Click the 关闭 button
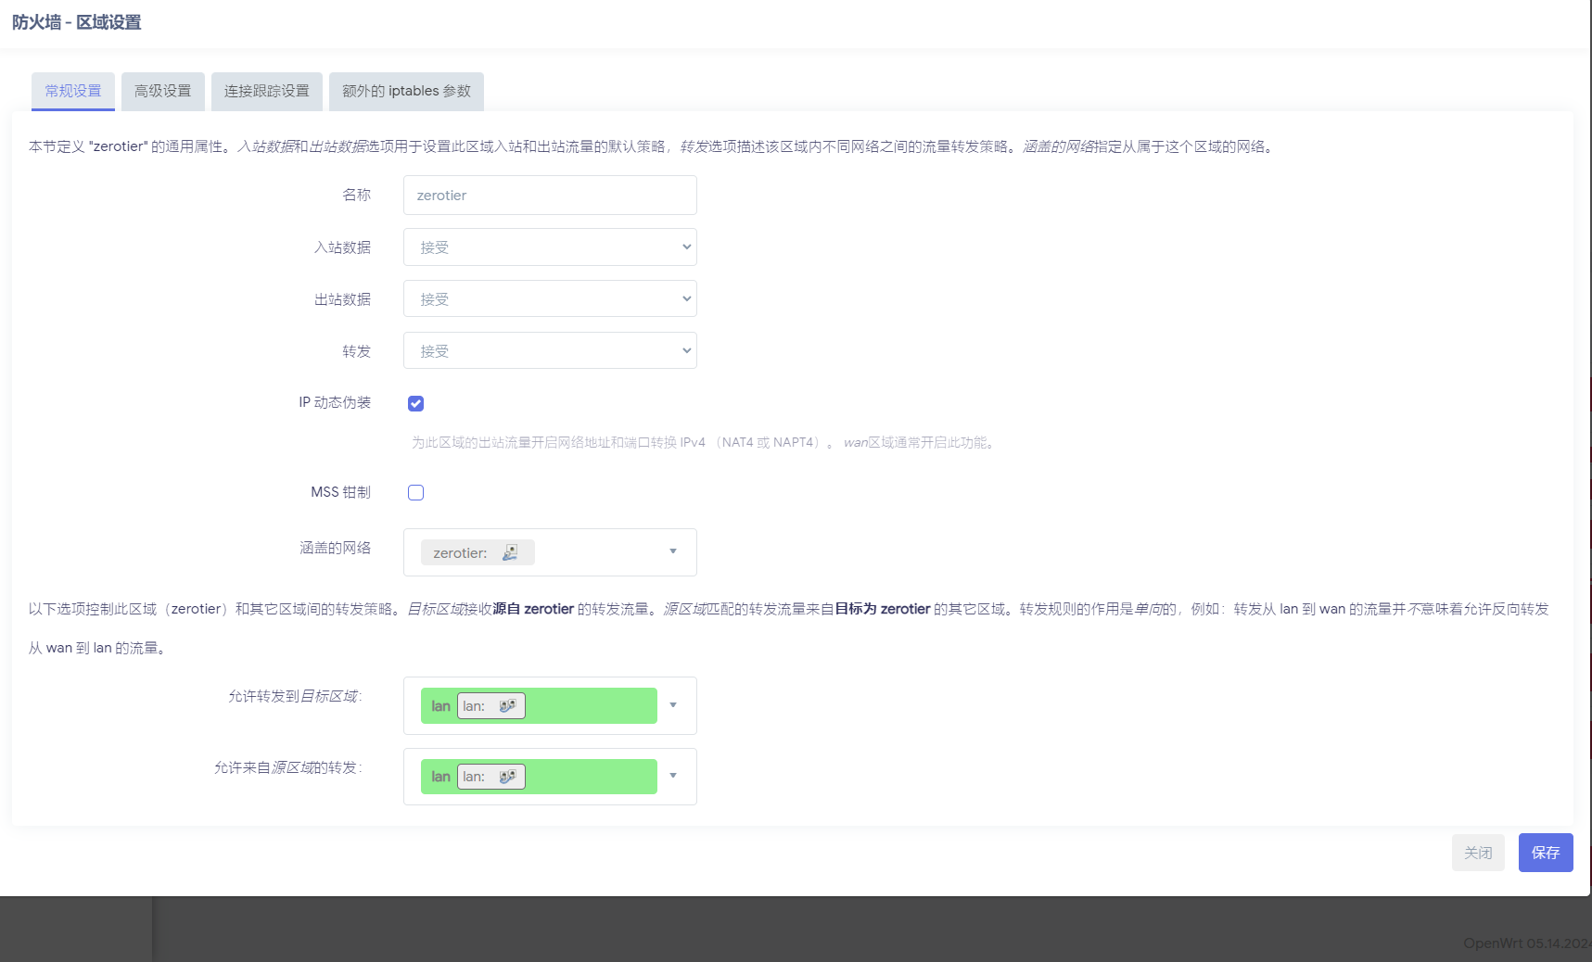Image resolution: width=1592 pixels, height=962 pixels. [1478, 853]
